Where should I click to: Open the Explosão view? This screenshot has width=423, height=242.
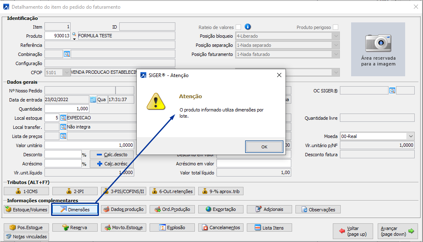click(x=172, y=227)
